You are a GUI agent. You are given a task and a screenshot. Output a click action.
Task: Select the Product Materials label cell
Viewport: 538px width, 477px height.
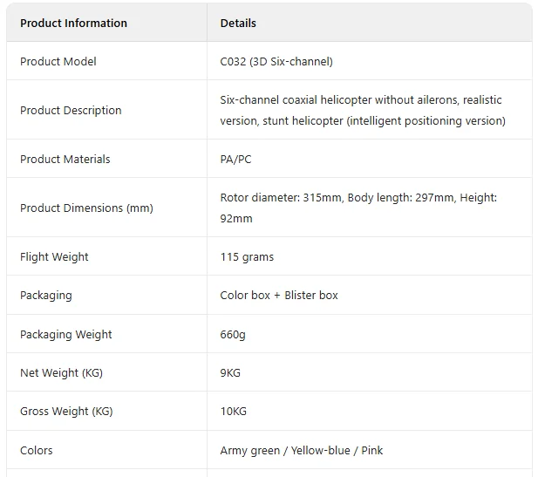(65, 160)
